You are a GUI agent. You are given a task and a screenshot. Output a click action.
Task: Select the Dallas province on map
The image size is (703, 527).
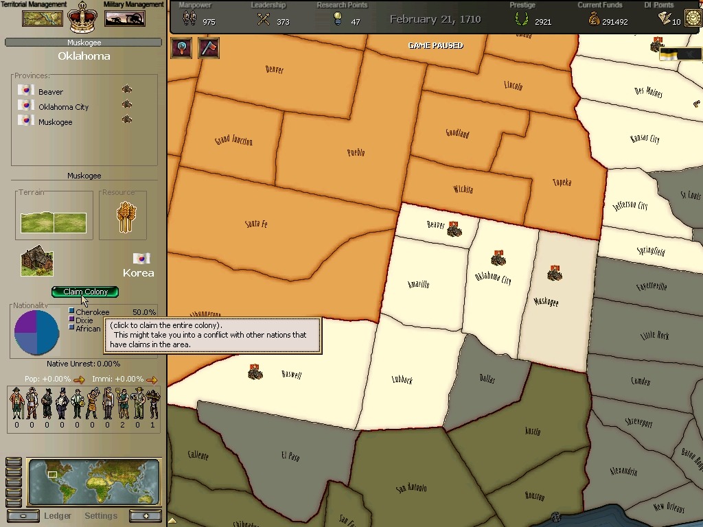[487, 378]
